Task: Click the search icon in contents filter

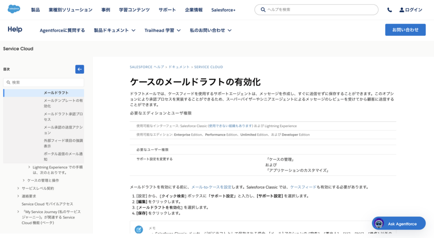Action: pos(8,82)
